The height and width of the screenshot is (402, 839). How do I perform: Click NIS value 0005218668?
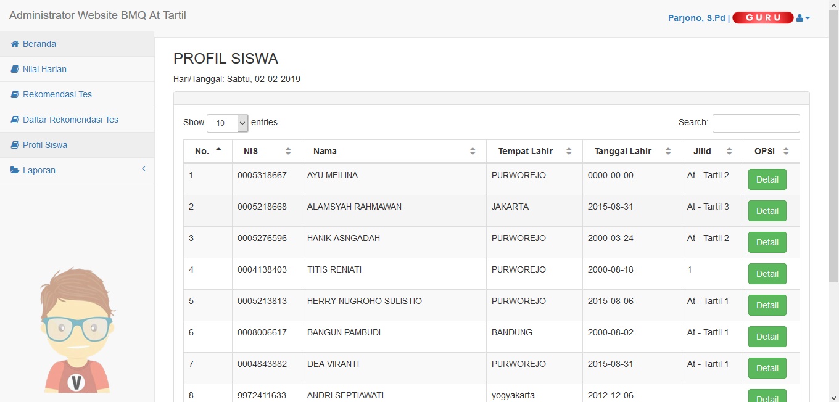click(x=262, y=207)
